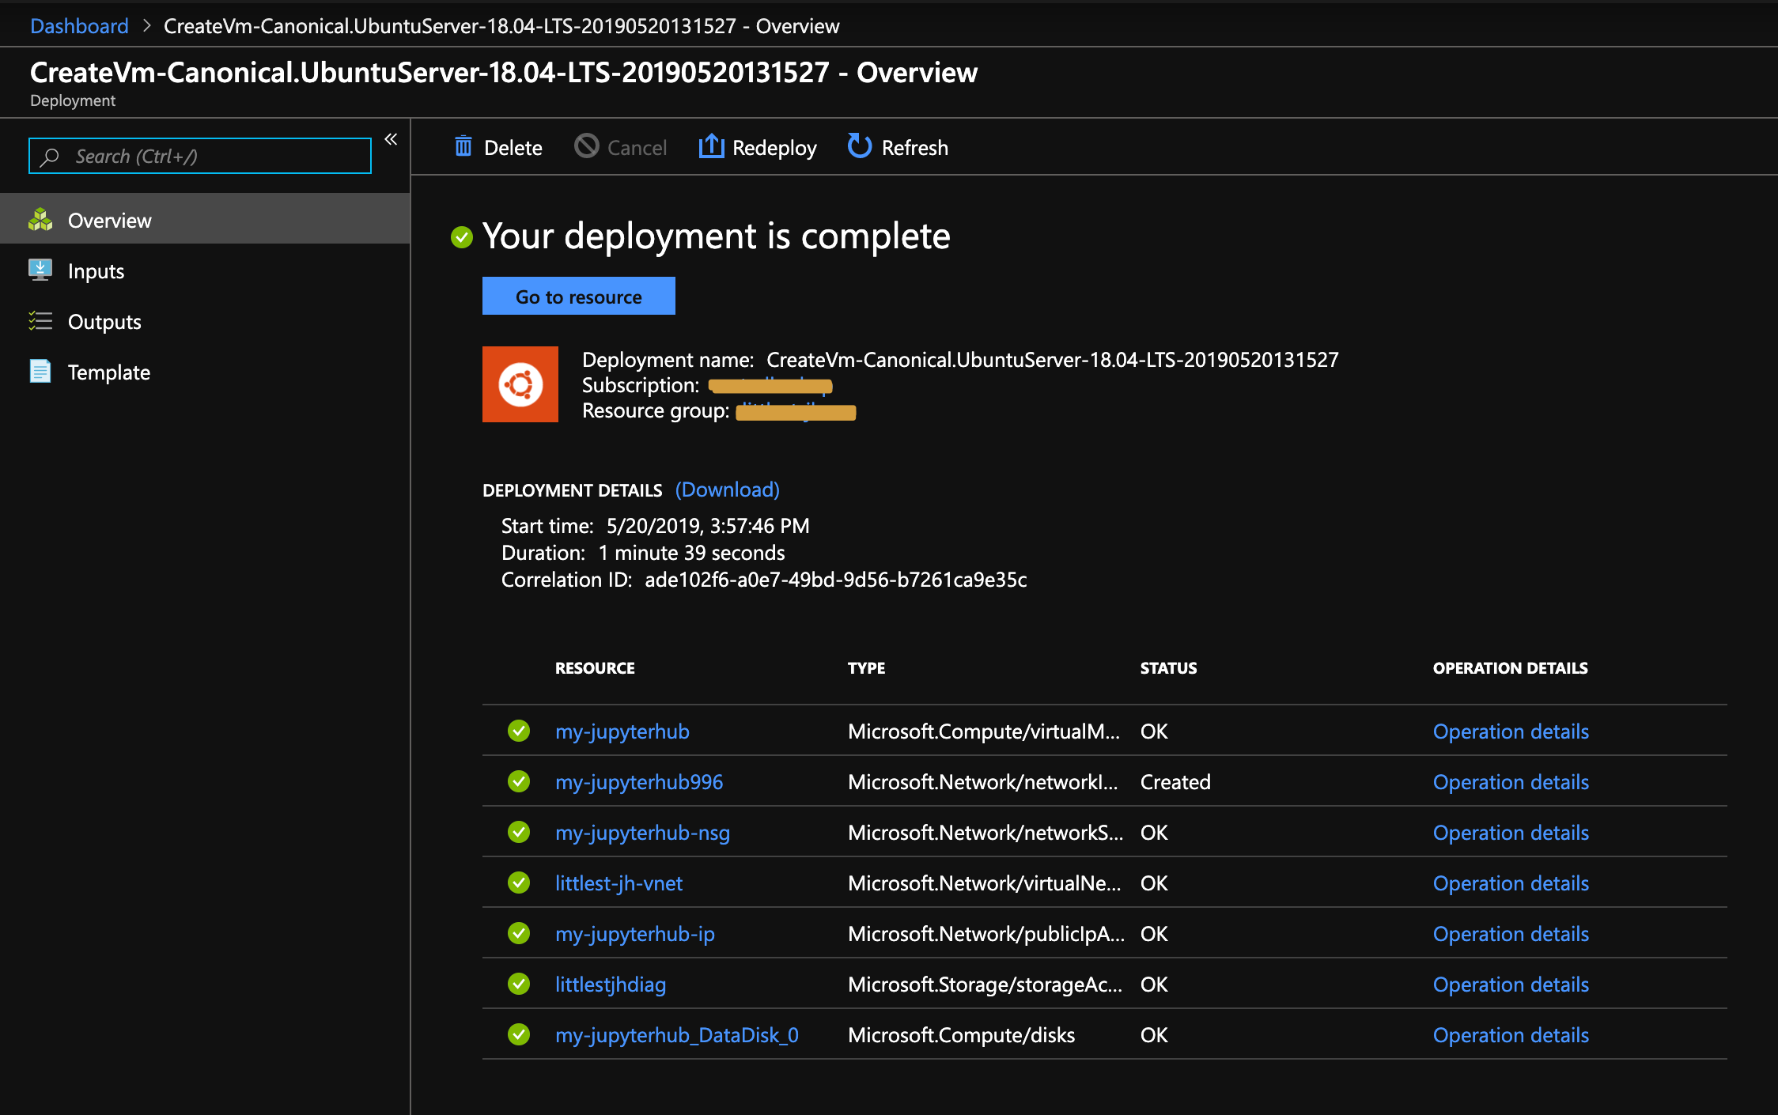Click the Refresh circular arrow icon
This screenshot has width=1778, height=1115.
tap(859, 146)
